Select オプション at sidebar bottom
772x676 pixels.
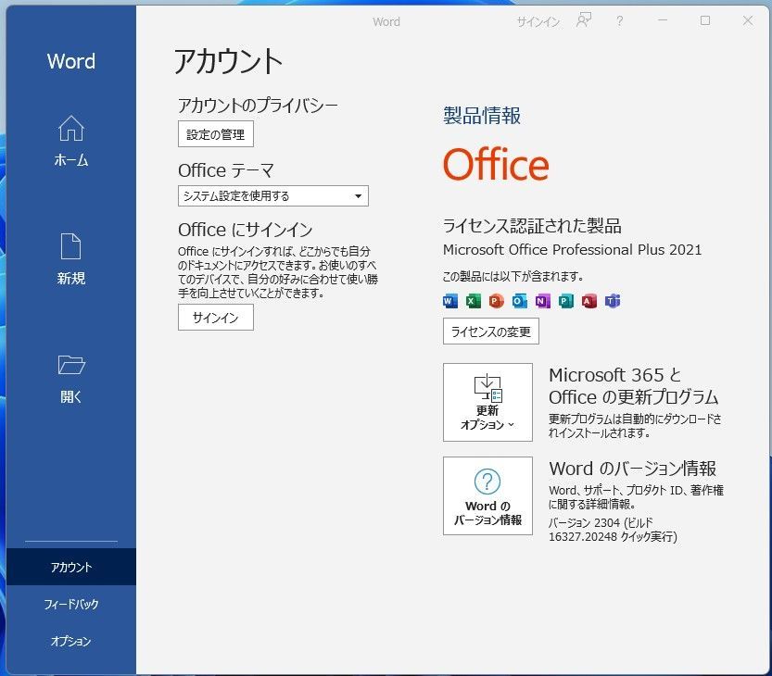(x=70, y=640)
